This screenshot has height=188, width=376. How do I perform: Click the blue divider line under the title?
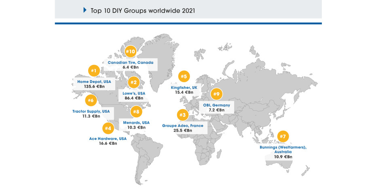coord(188,23)
